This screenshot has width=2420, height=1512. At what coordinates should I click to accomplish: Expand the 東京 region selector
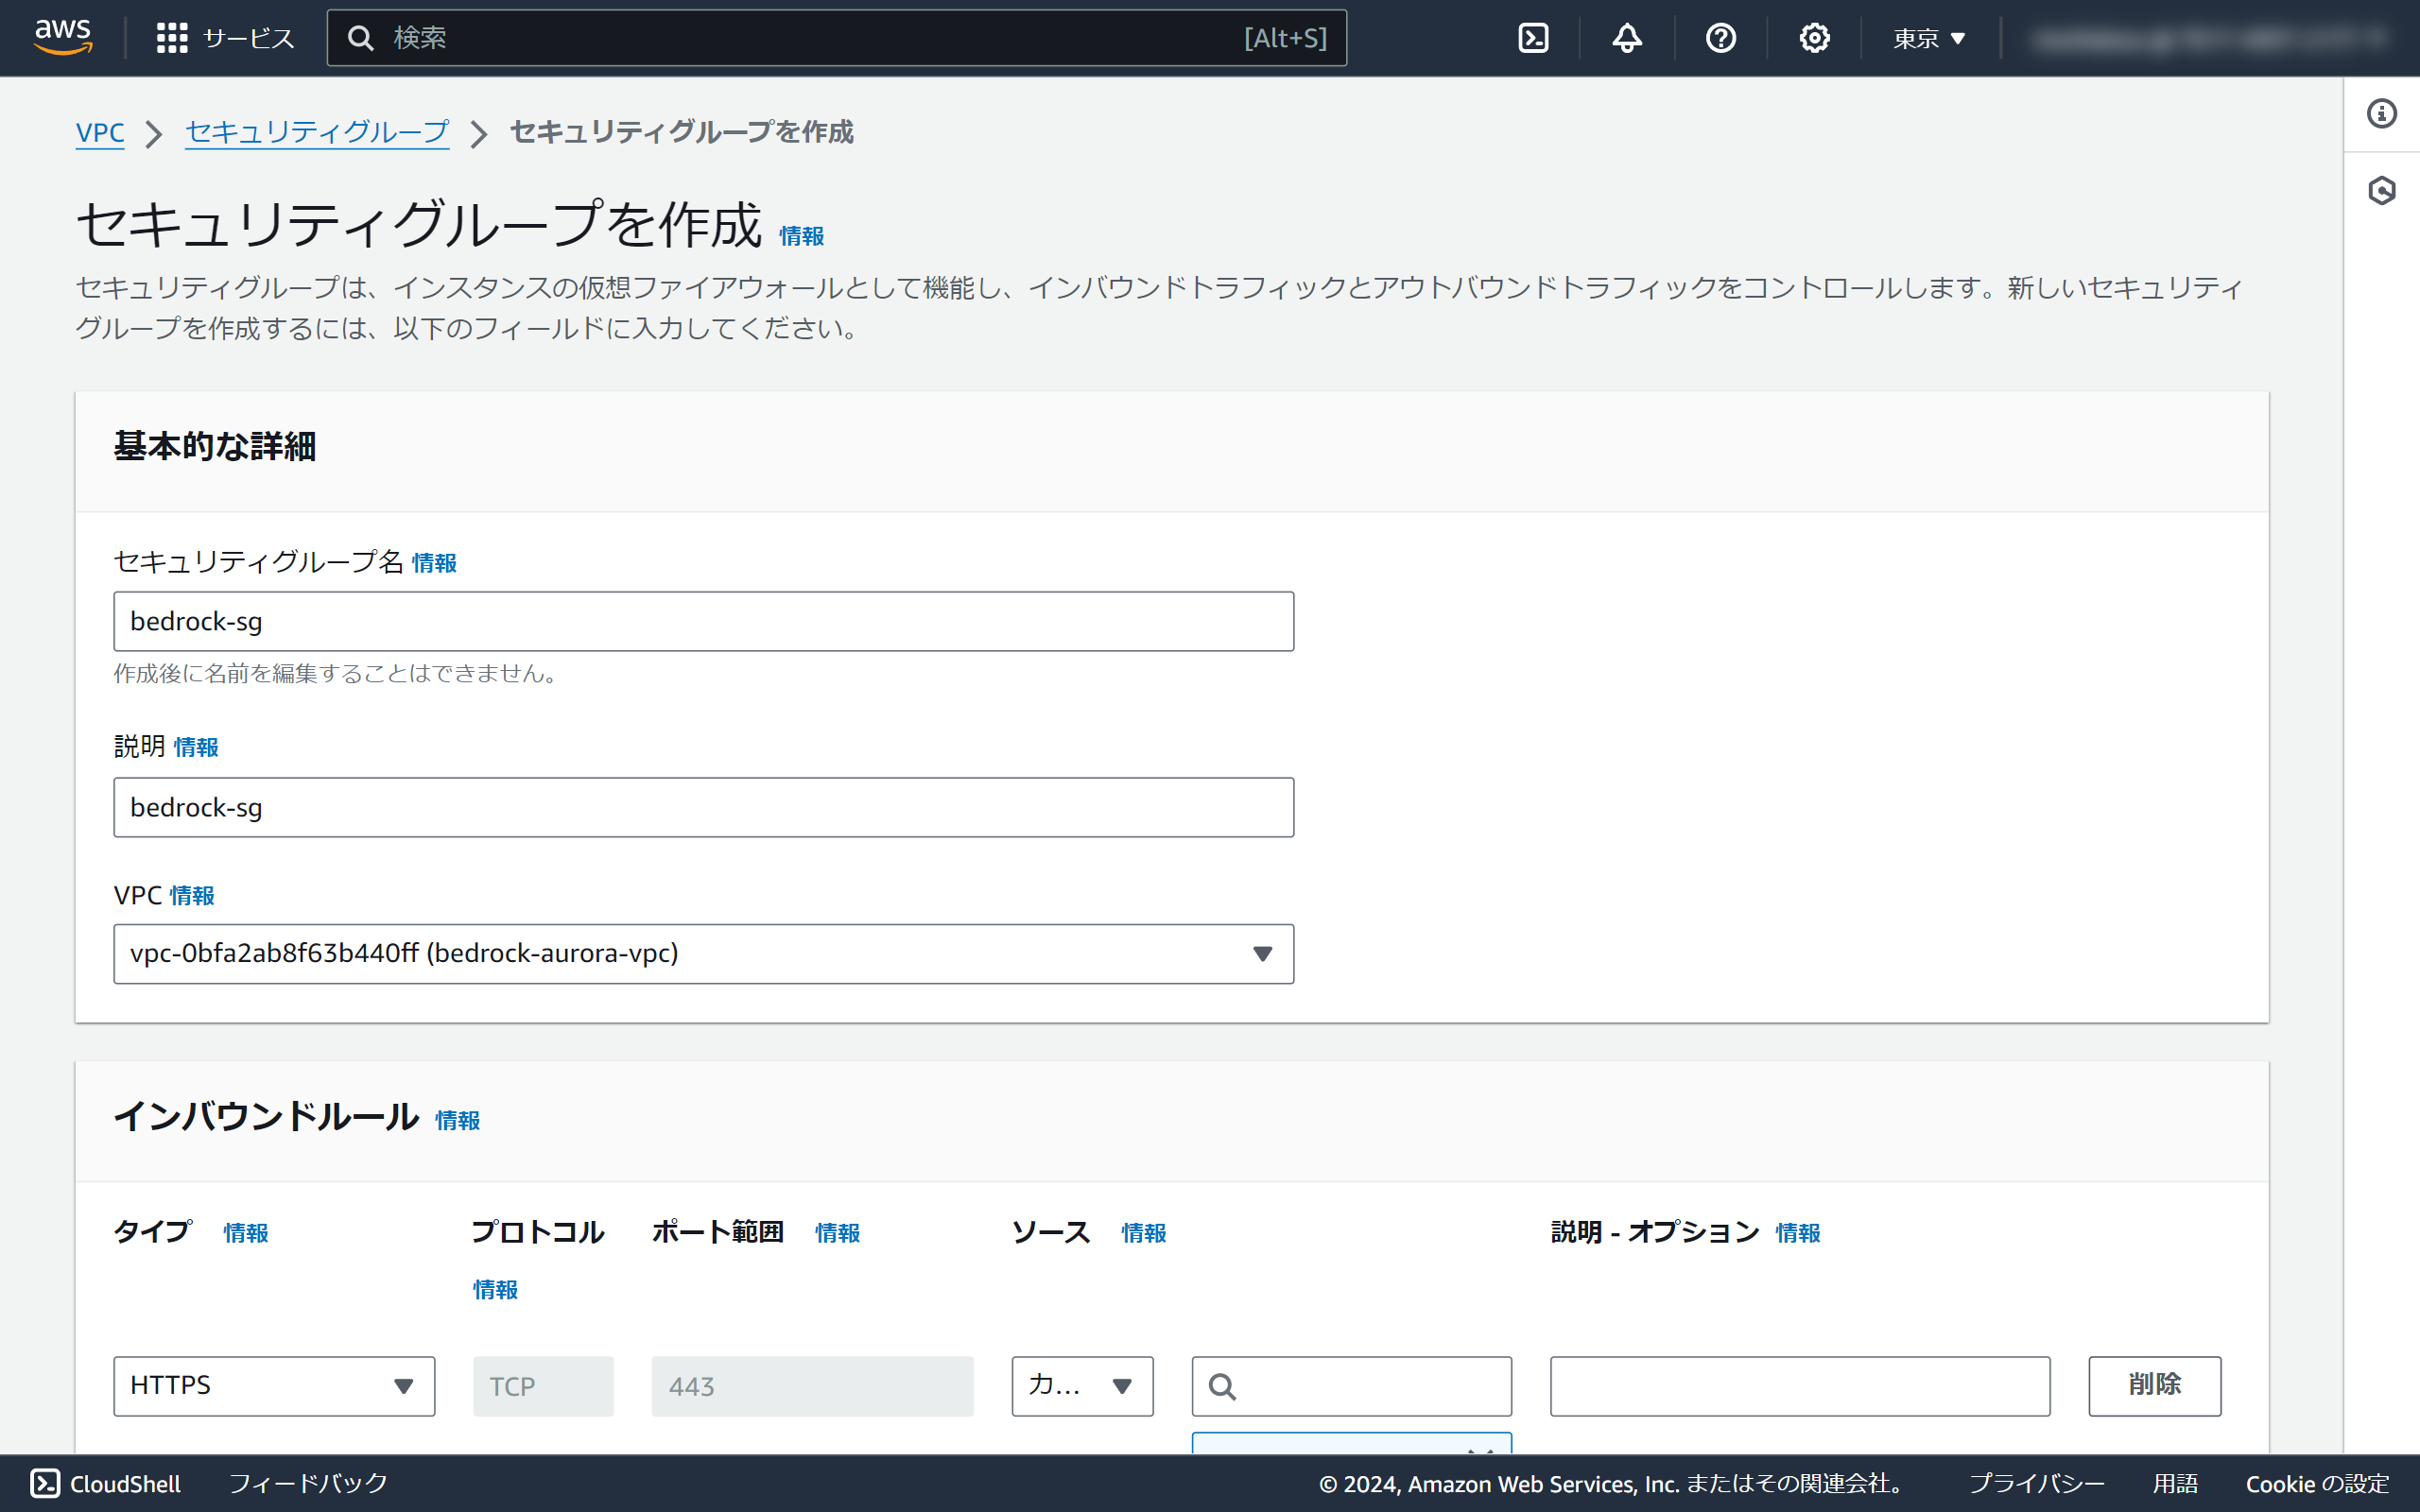coord(1929,38)
